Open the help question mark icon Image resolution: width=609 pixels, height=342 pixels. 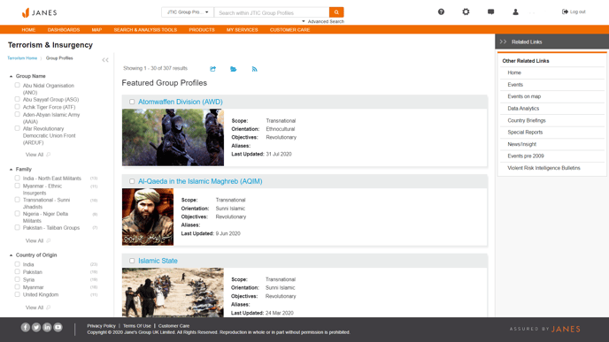click(x=441, y=12)
